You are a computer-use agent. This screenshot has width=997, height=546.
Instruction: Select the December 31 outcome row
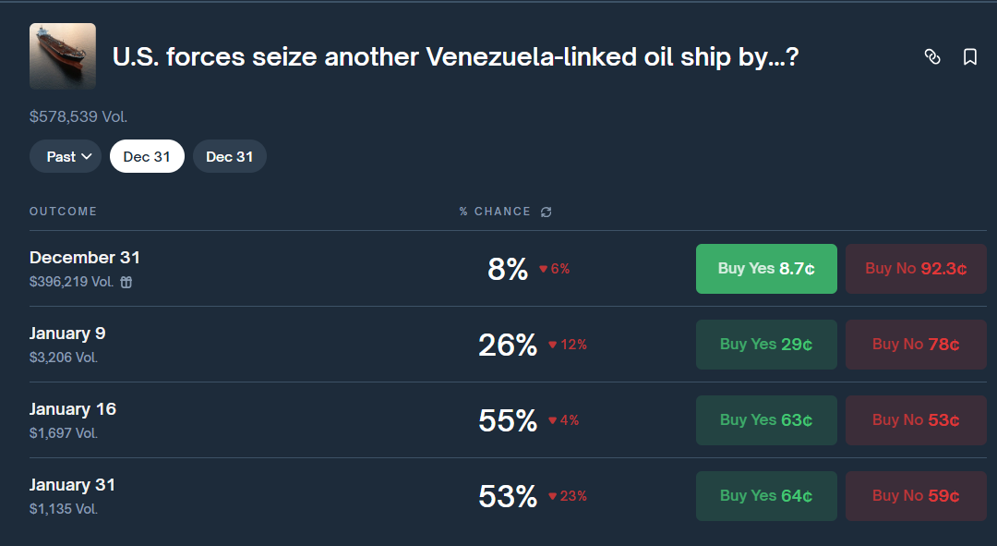click(84, 257)
